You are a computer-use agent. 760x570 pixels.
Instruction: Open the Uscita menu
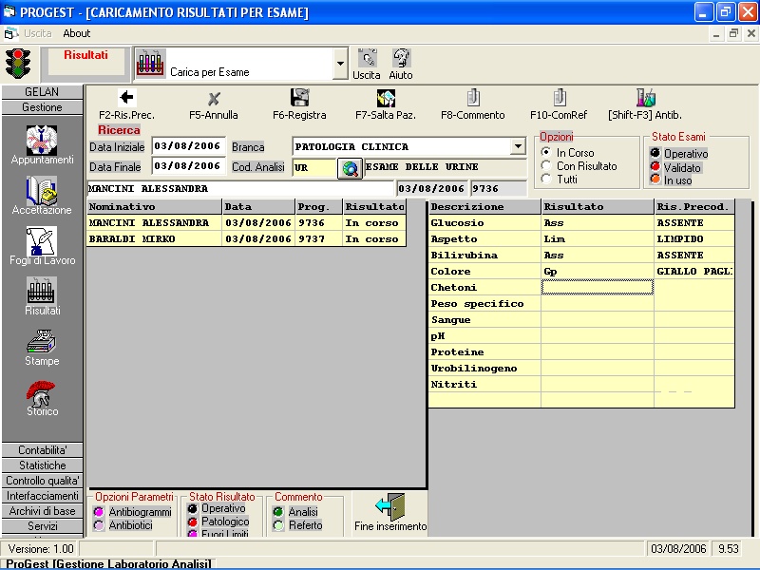click(38, 33)
